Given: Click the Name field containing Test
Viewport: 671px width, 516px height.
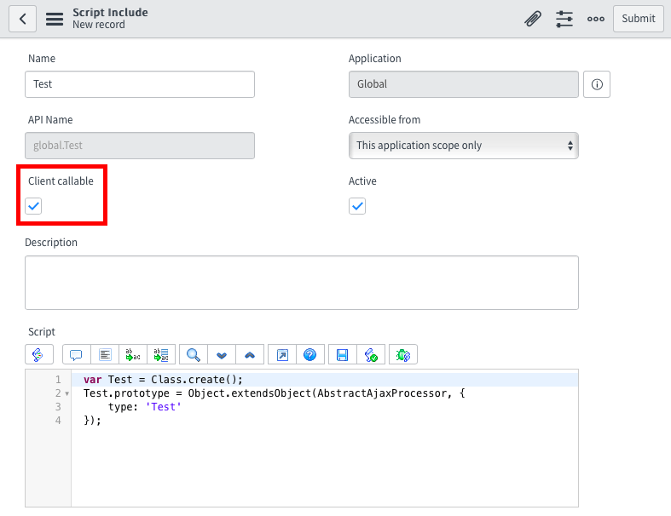Looking at the screenshot, I should (140, 84).
